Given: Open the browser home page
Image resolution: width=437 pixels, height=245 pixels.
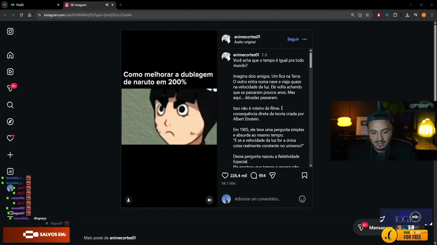Looking at the screenshot, I should pos(30,15).
